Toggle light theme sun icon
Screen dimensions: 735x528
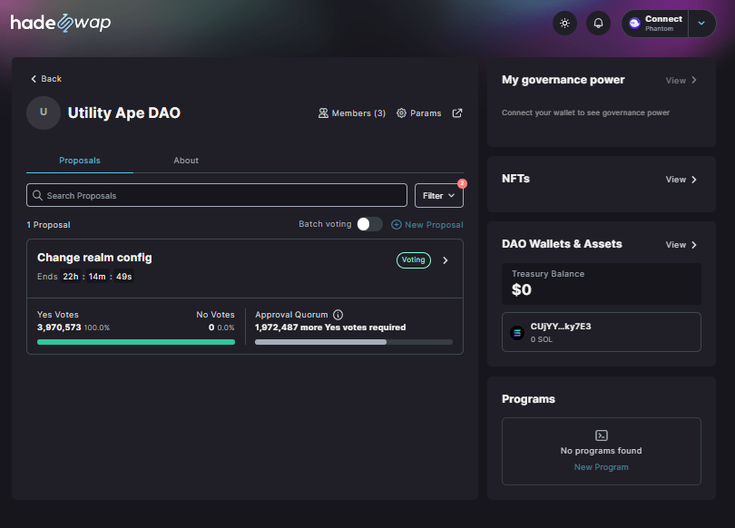pos(564,23)
